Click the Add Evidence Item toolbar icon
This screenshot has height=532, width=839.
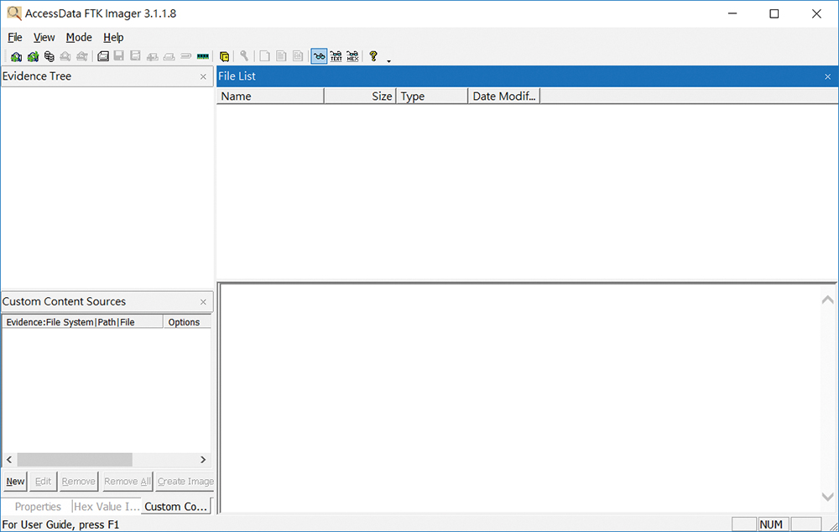pos(16,56)
